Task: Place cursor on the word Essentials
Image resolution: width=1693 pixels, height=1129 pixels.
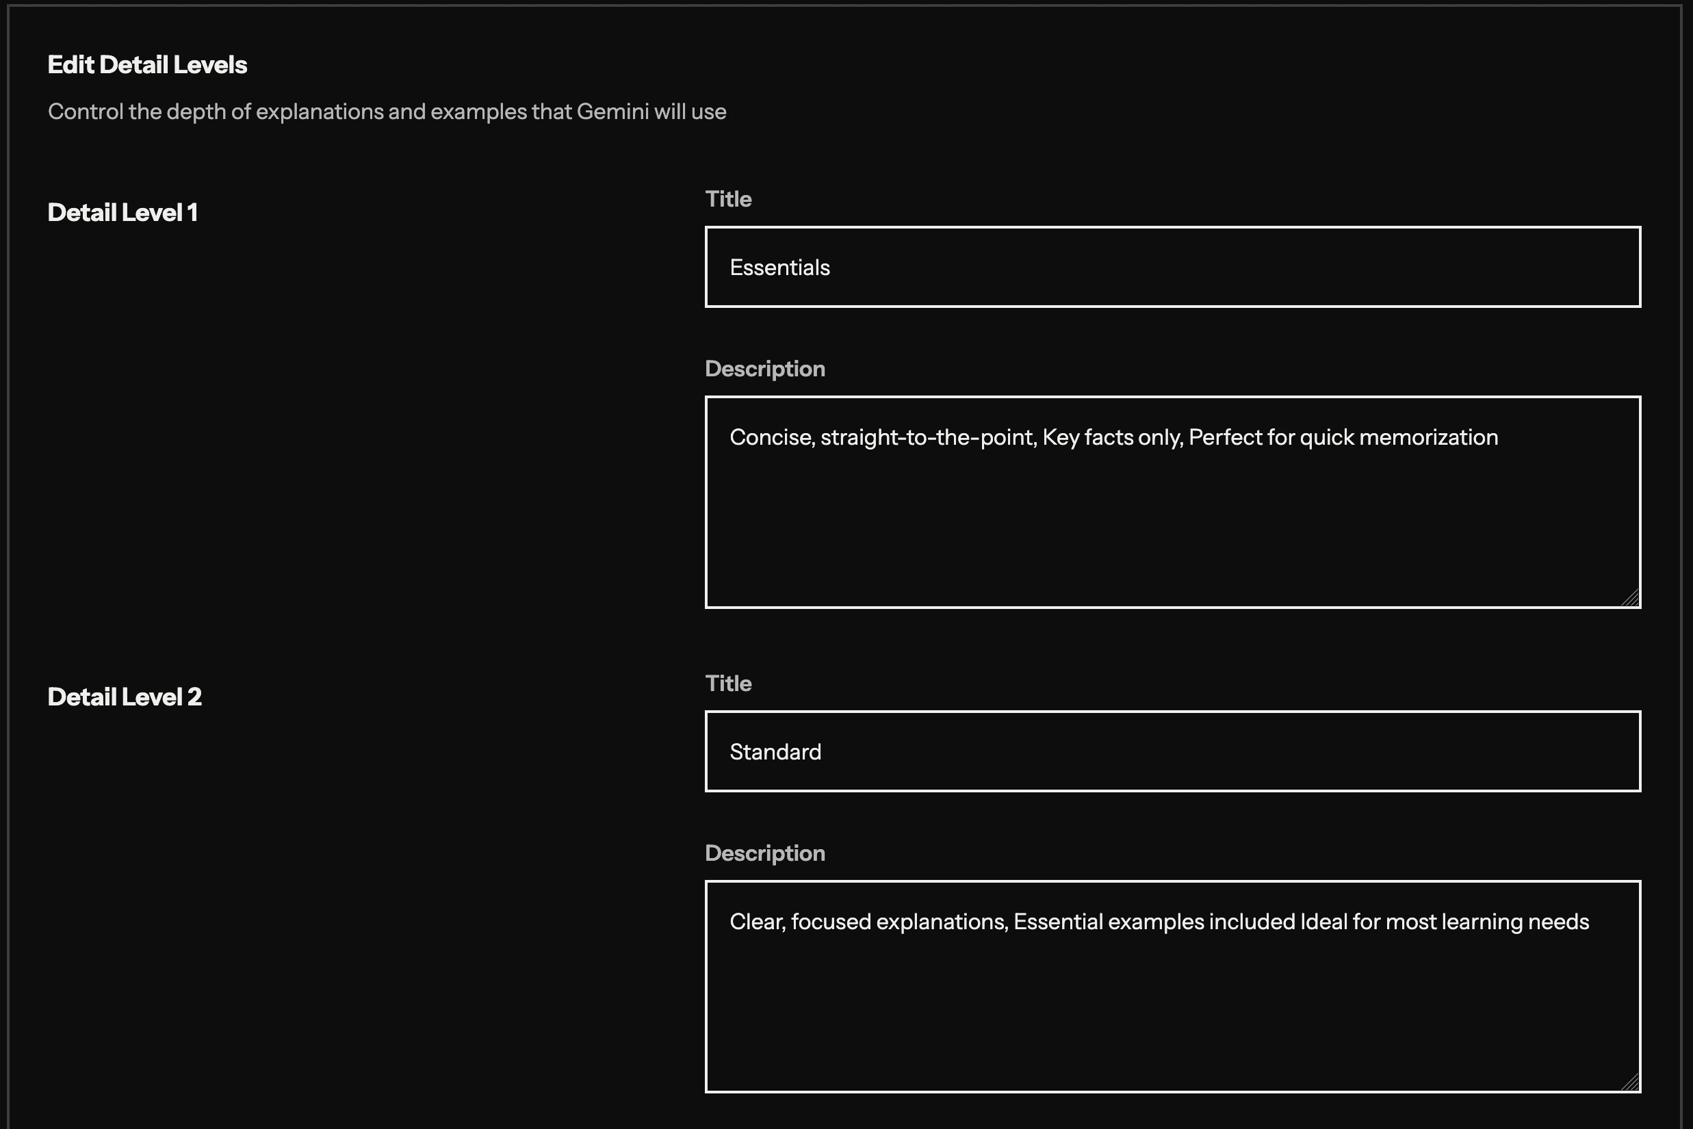Action: point(779,268)
